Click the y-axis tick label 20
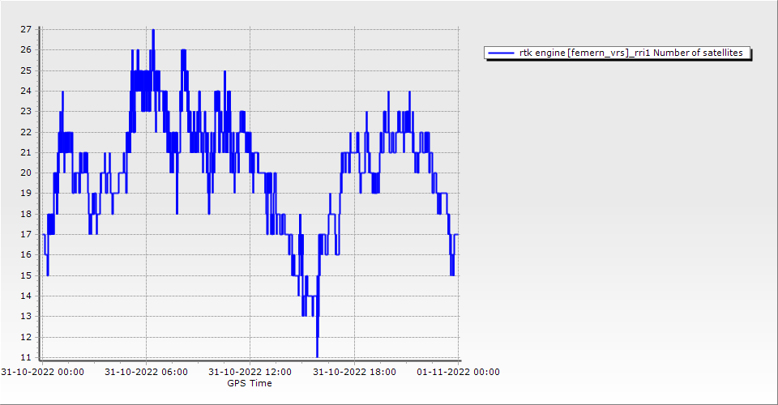This screenshot has width=778, height=405. pos(26,173)
